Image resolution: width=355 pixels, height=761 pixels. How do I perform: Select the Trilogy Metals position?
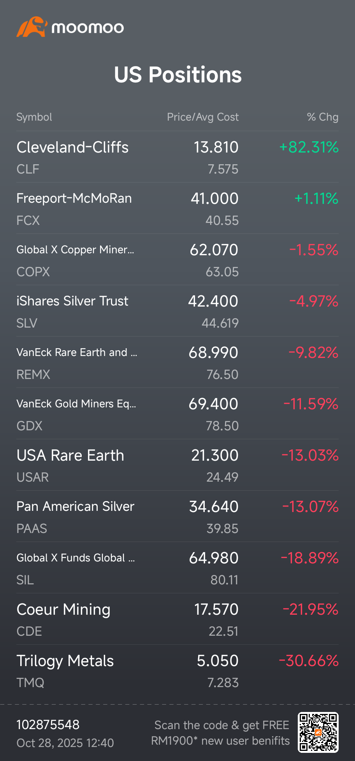pyautogui.click(x=65, y=661)
